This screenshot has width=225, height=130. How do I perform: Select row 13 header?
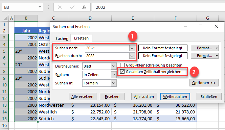click(4, 105)
